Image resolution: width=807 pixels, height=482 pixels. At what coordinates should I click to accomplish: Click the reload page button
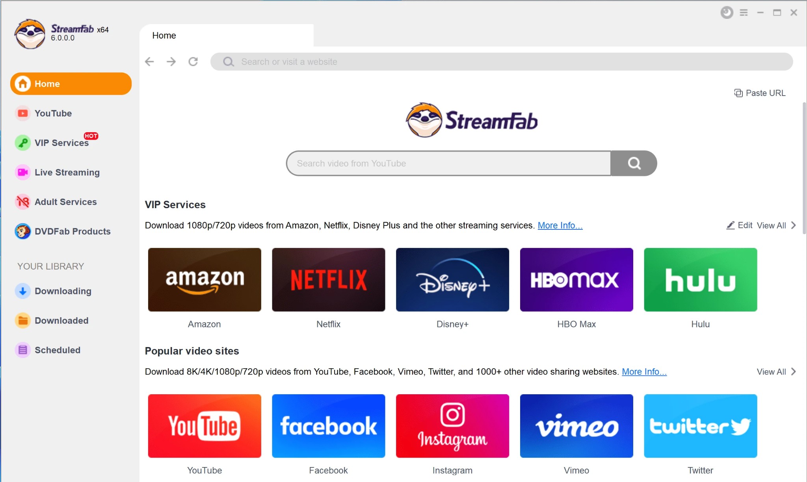click(x=193, y=61)
